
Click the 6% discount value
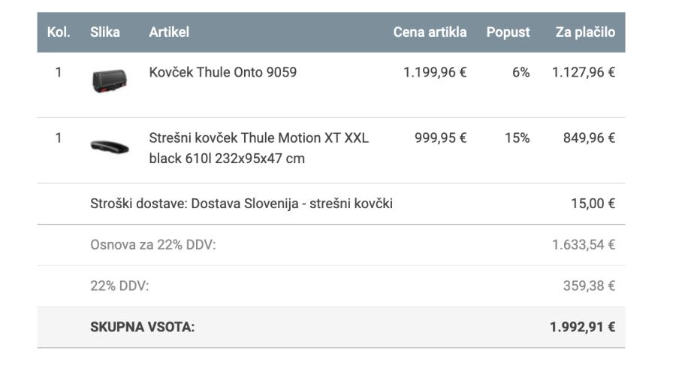coord(521,72)
